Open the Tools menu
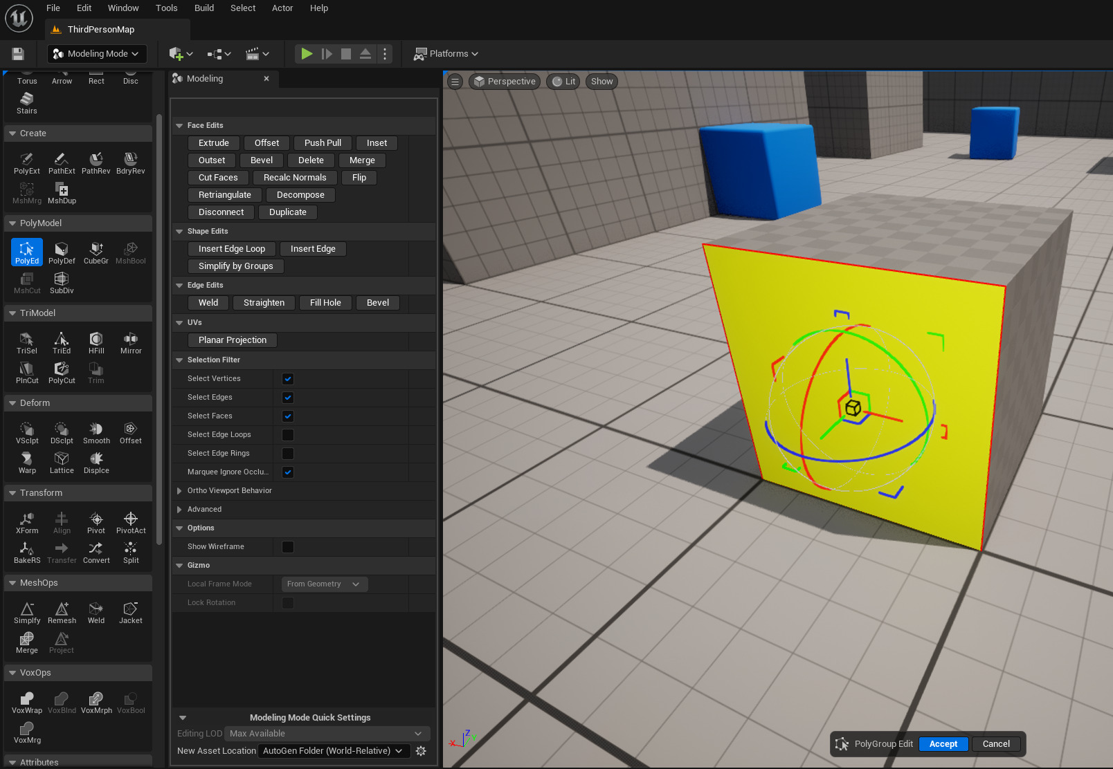 (166, 8)
